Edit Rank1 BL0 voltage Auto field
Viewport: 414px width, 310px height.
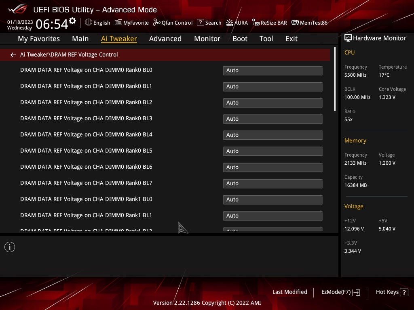point(273,199)
